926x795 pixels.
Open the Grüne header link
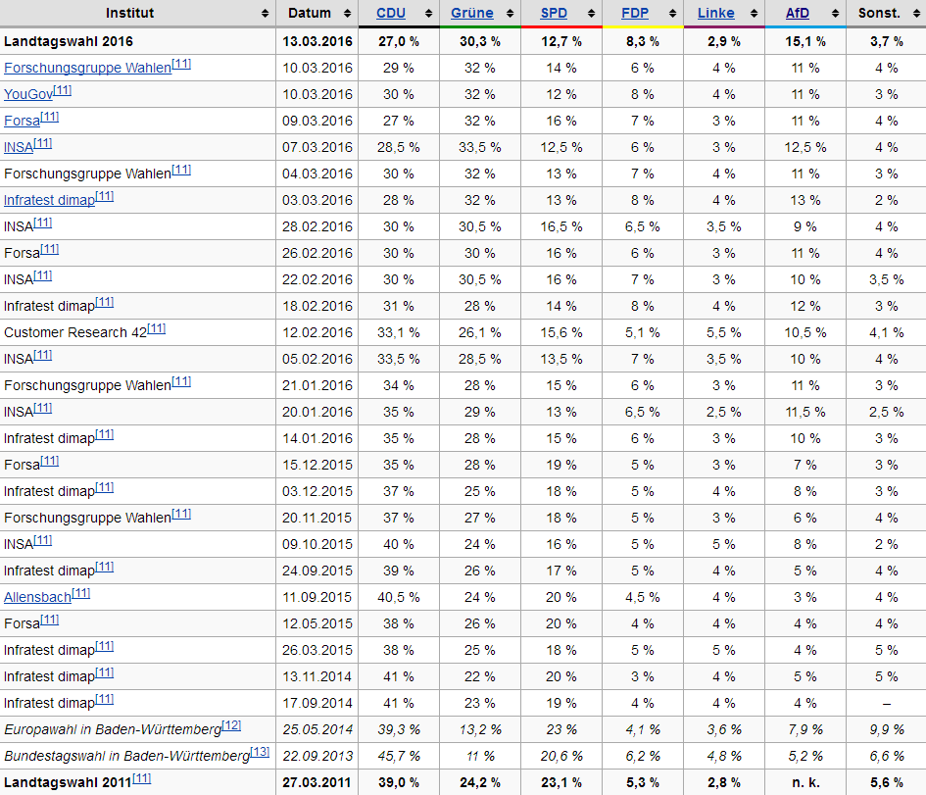click(472, 13)
